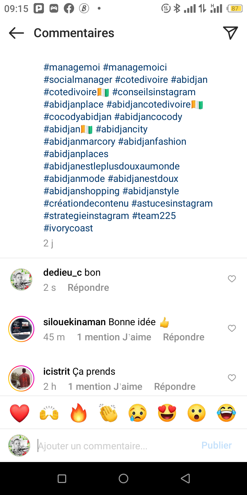247x495 pixels.
Task: Like silouekinaman's comment heart
Action: [232, 328]
